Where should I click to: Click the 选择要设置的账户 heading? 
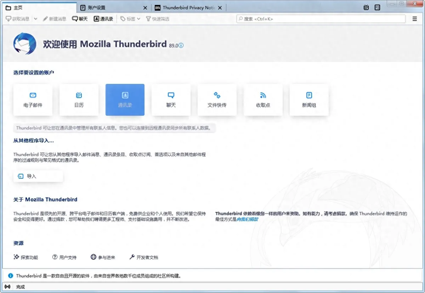click(x=34, y=73)
